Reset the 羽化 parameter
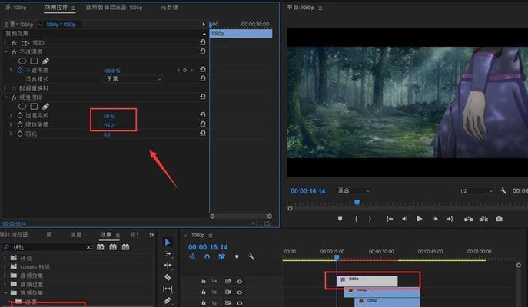This screenshot has height=307, width=528. pyautogui.click(x=202, y=133)
